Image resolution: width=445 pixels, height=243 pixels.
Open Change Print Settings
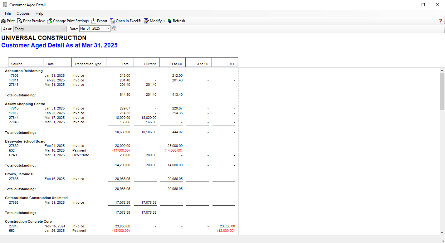click(68, 21)
